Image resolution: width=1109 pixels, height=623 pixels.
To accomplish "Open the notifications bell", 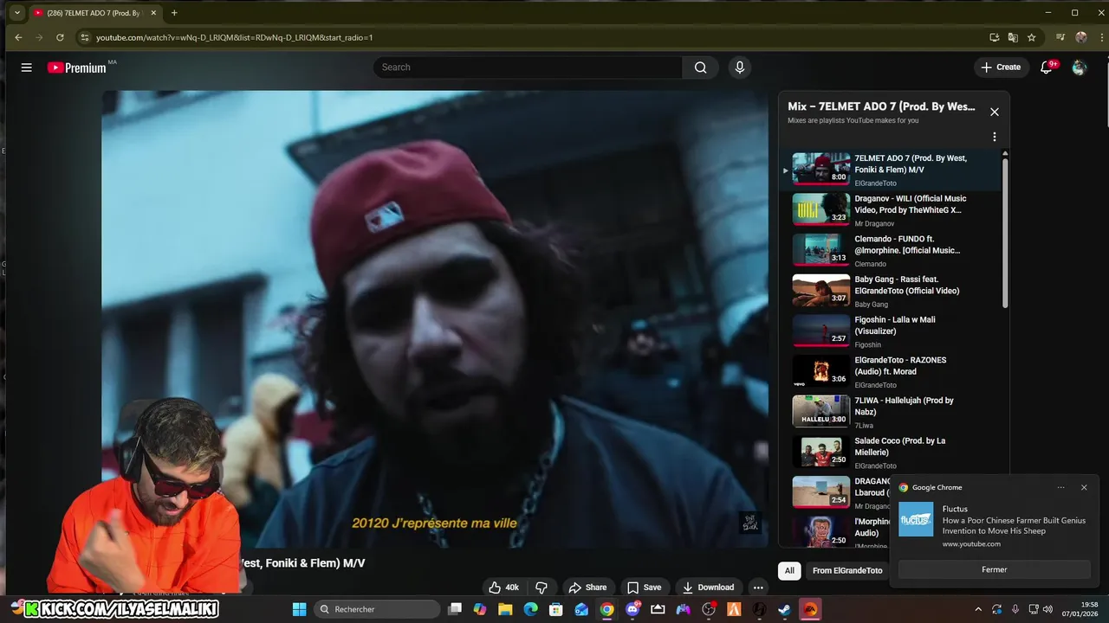I will coord(1046,67).
